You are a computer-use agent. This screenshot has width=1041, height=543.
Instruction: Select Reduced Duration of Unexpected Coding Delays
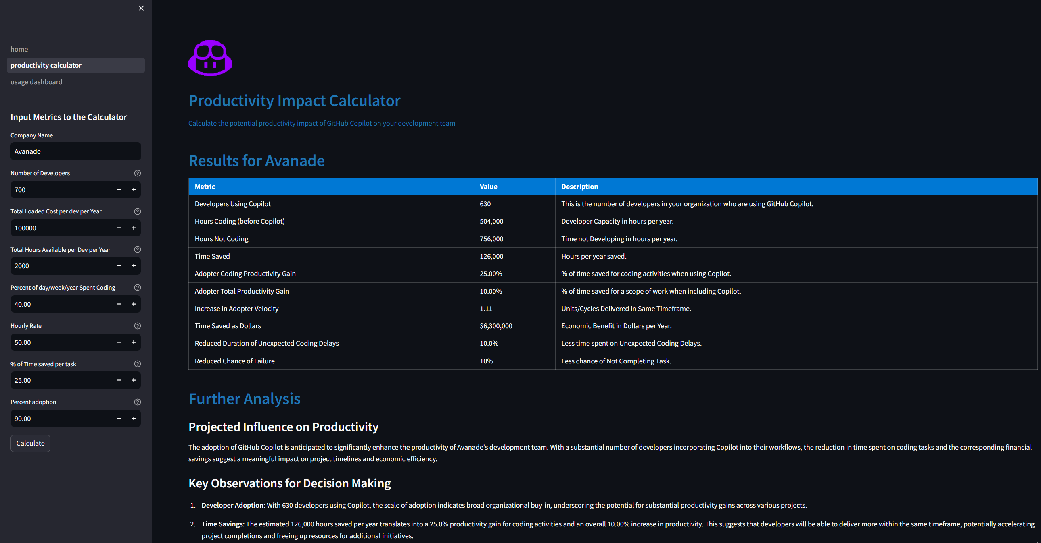[x=331, y=343]
